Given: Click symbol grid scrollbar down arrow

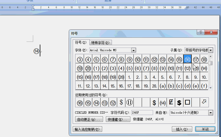Looking at the screenshot, I should point(211,88).
